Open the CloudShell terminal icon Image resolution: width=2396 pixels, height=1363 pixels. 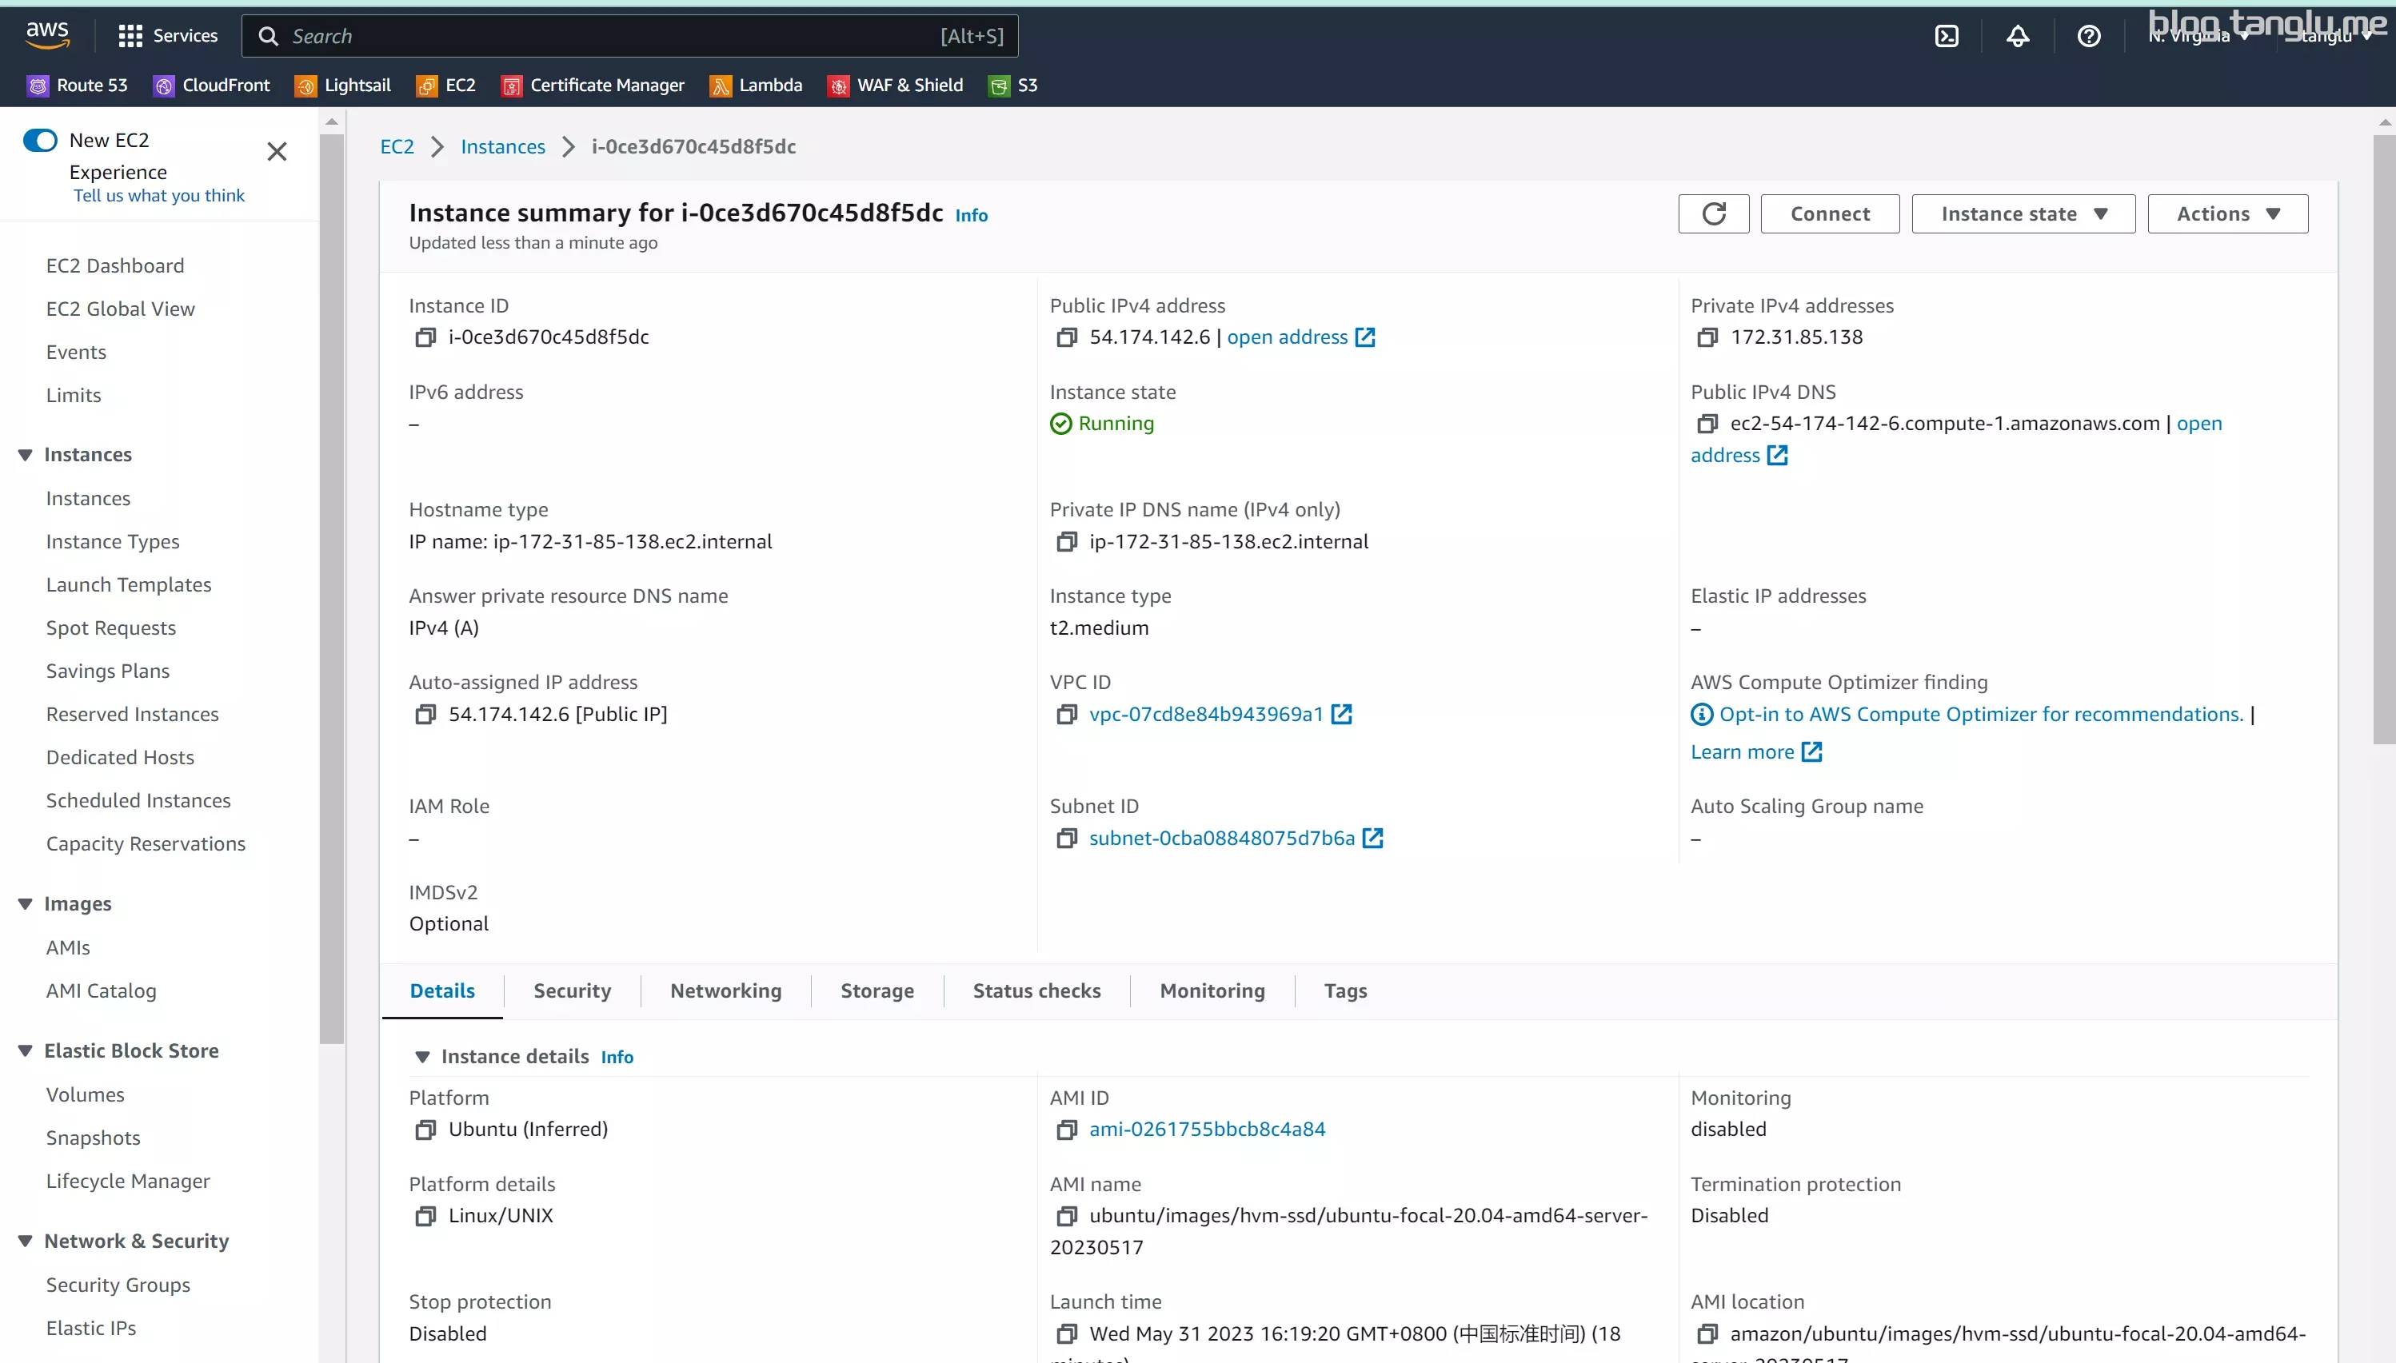[x=1946, y=35]
